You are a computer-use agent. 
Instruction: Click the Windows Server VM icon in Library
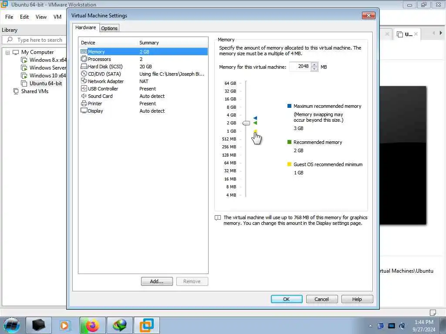coord(24,68)
